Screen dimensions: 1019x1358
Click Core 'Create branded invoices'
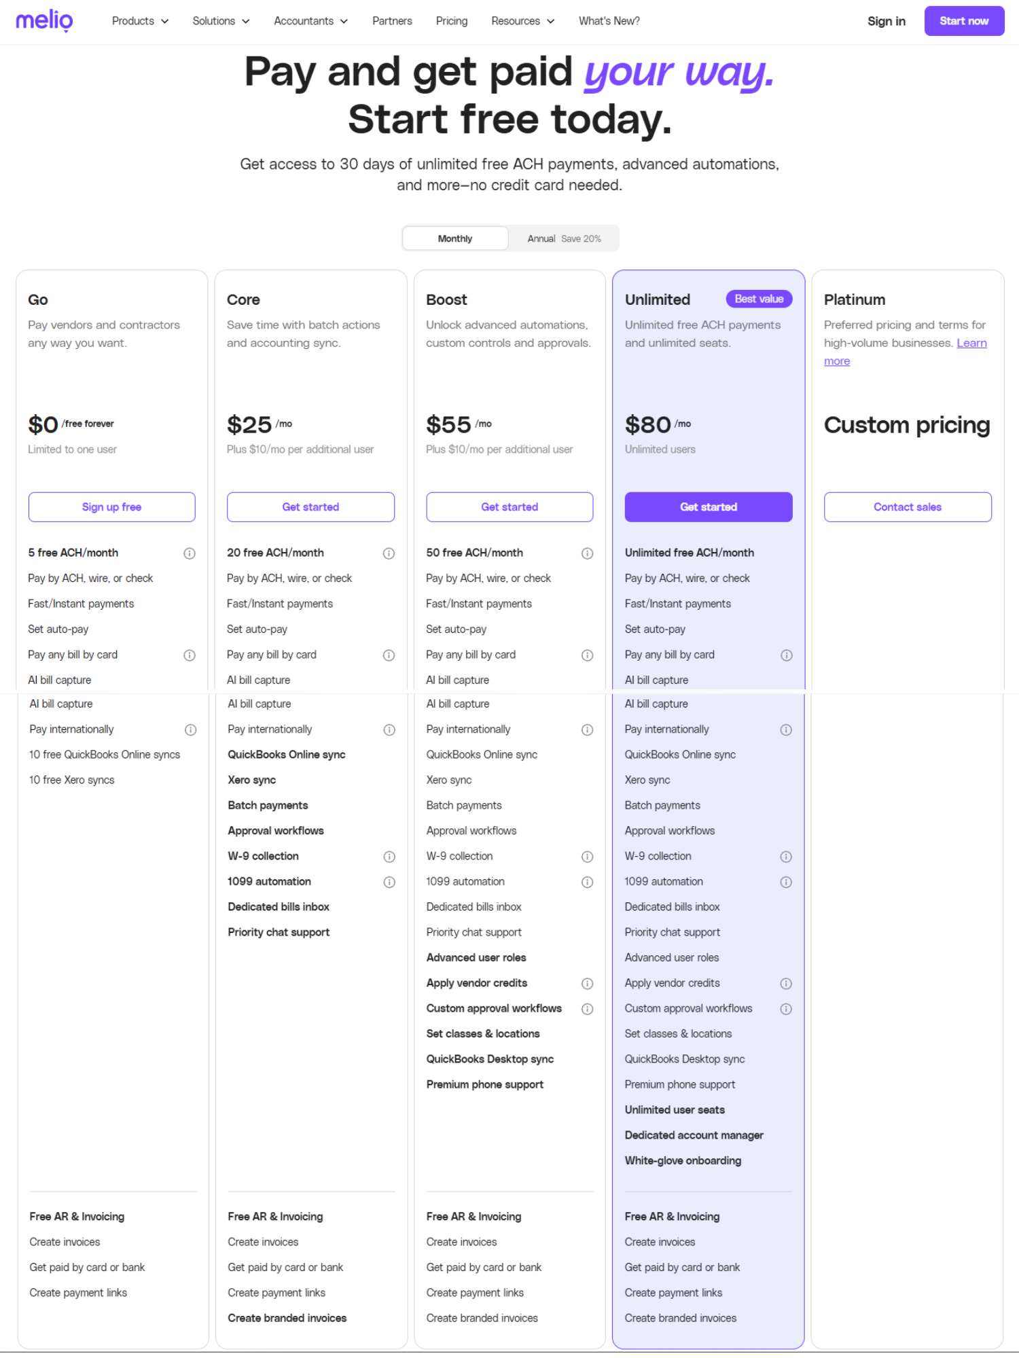pos(287,1319)
